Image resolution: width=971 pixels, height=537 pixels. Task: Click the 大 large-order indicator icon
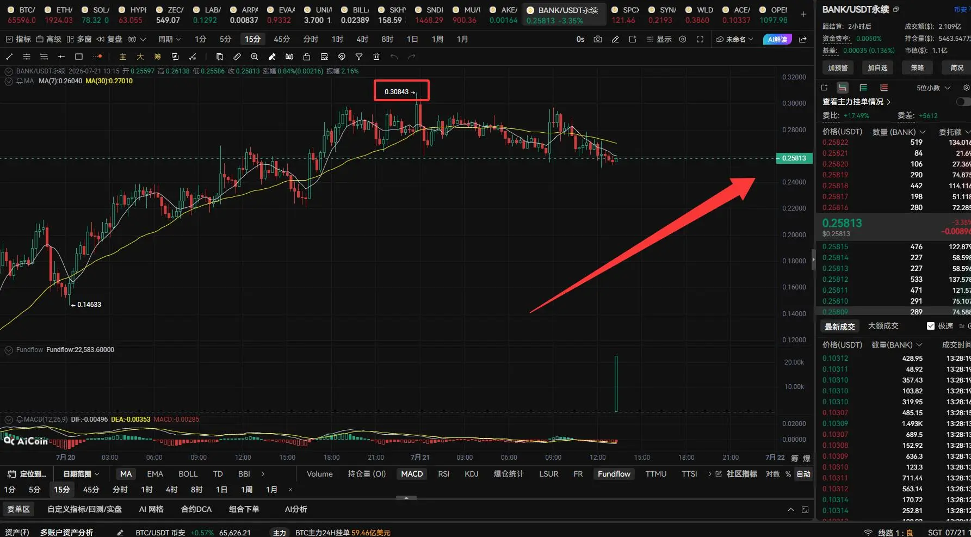click(140, 57)
